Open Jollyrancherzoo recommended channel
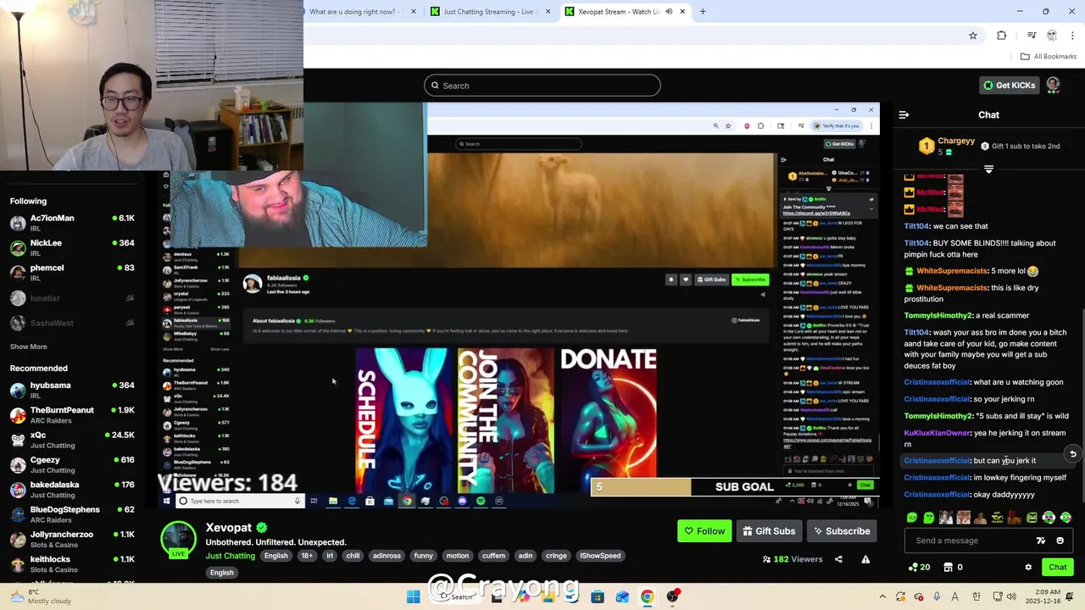 (72, 540)
